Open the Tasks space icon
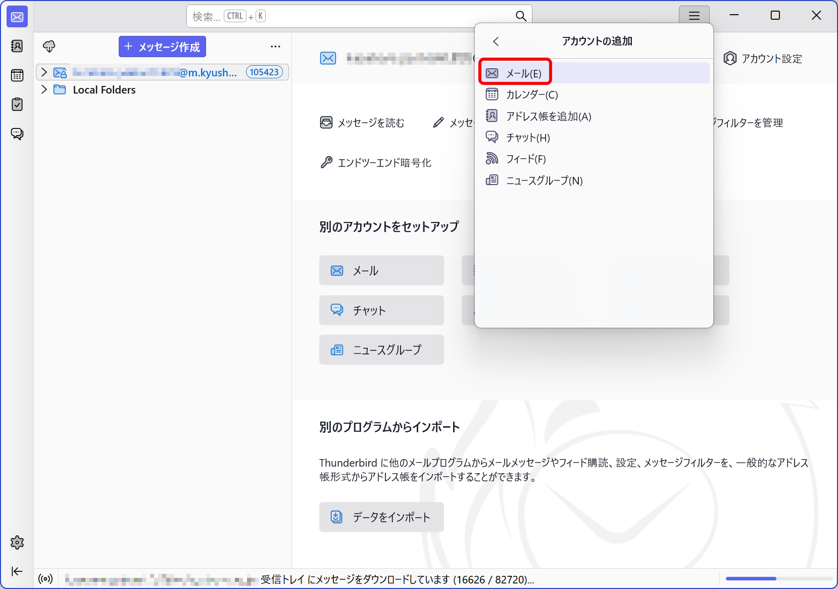The image size is (838, 589). (17, 104)
